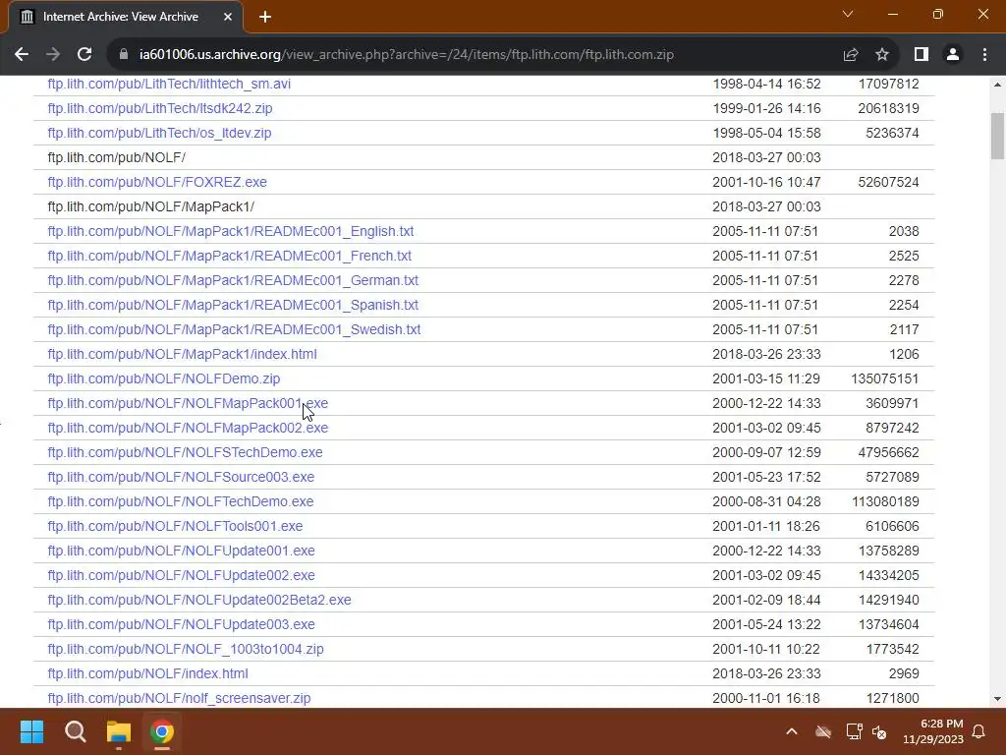Download NOLFSource003.exe link
Screen dimensions: 1006x755
pyautogui.click(x=181, y=477)
